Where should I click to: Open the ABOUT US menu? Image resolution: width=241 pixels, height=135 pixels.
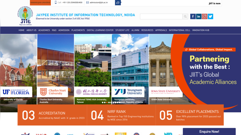[x=31, y=30]
